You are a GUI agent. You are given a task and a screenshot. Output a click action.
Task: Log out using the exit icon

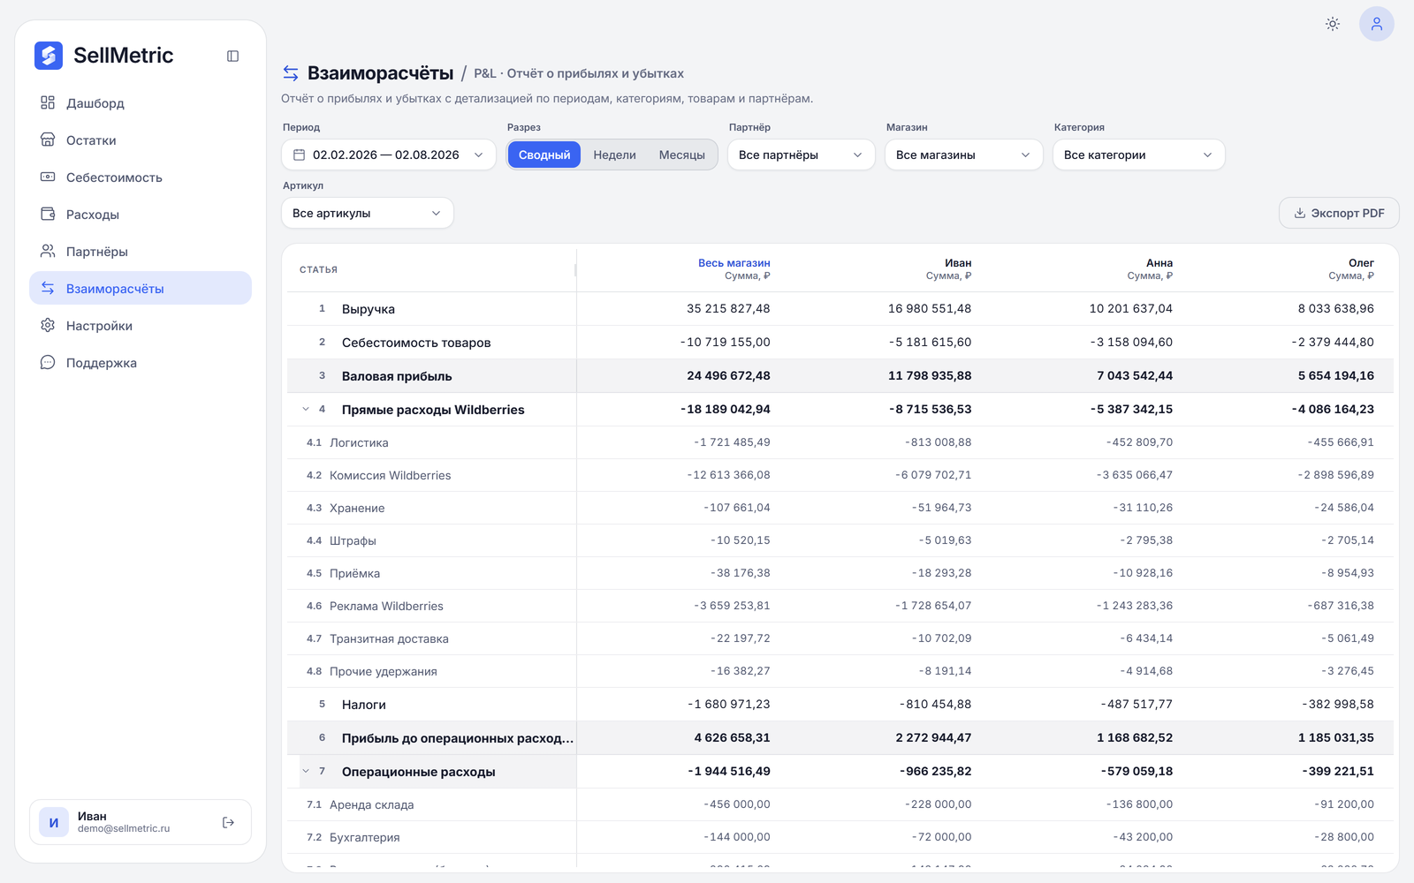228,822
